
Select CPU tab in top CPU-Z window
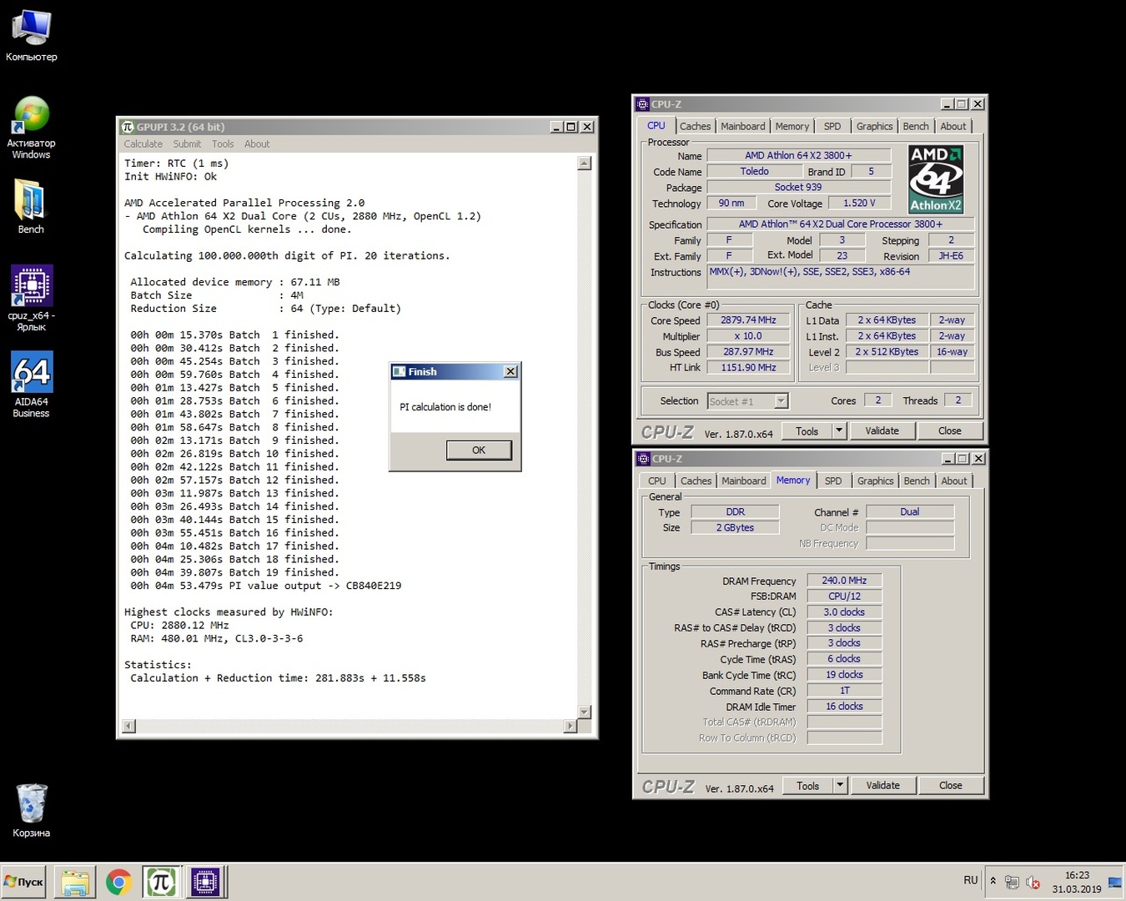click(656, 126)
